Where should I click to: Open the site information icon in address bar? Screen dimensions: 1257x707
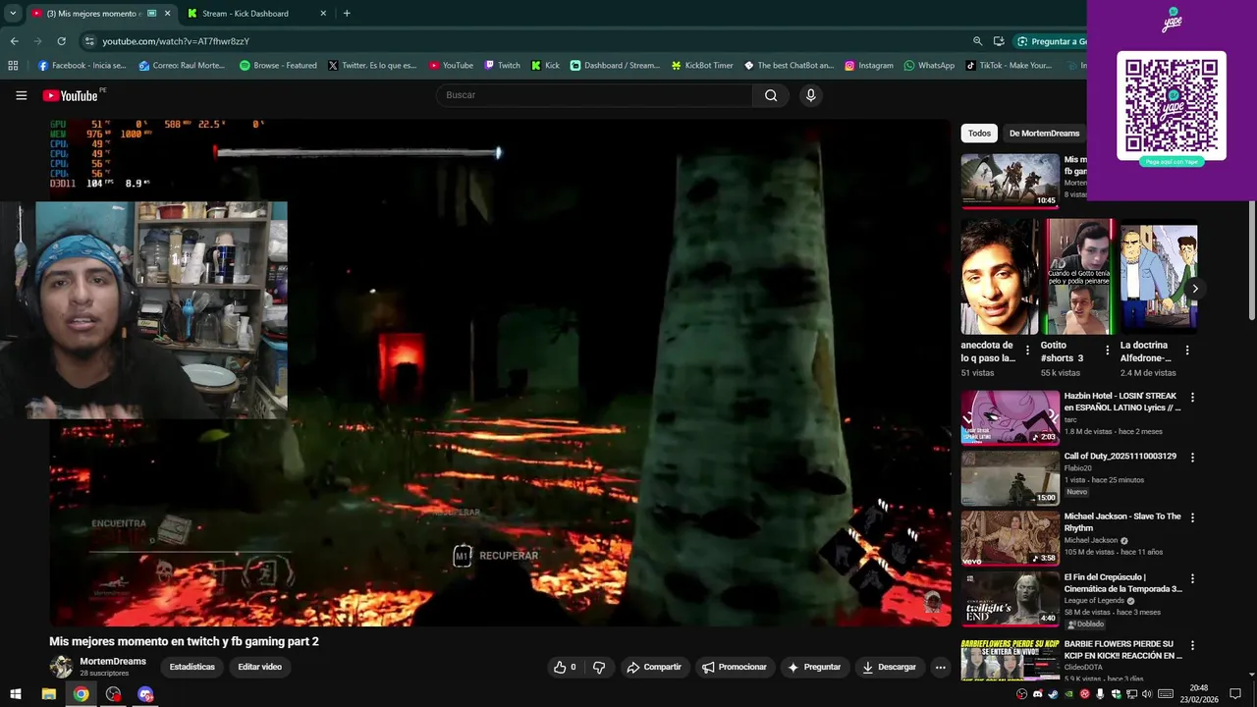coord(89,41)
